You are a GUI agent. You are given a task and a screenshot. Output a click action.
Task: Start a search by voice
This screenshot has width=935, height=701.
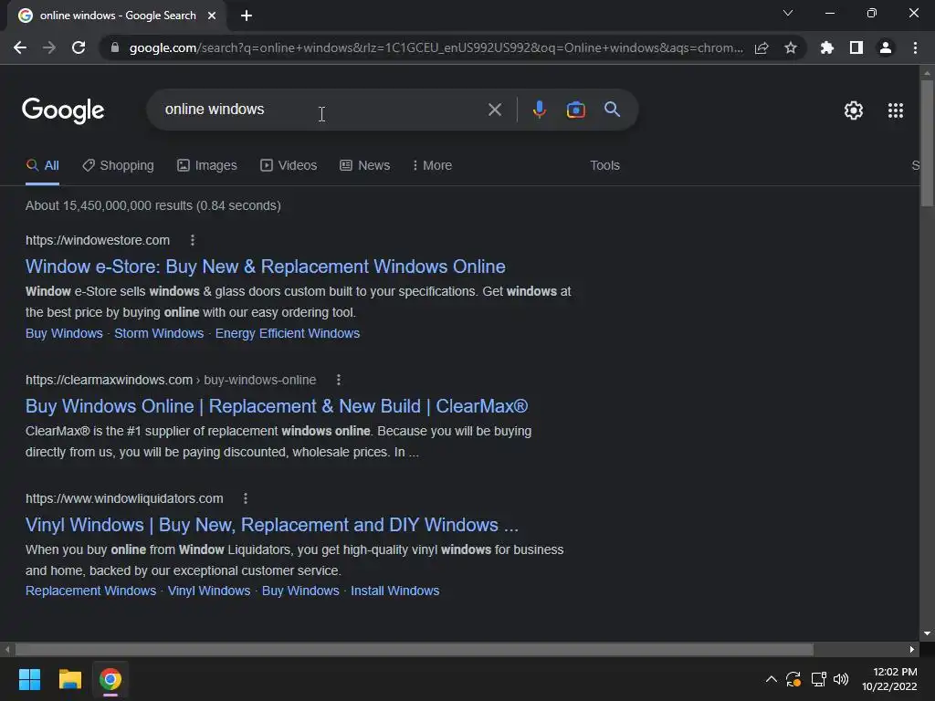(539, 110)
